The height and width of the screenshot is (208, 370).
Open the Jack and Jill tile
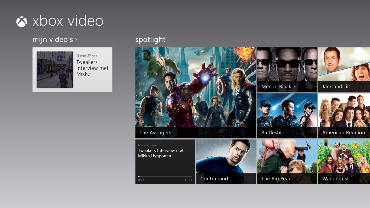344,70
